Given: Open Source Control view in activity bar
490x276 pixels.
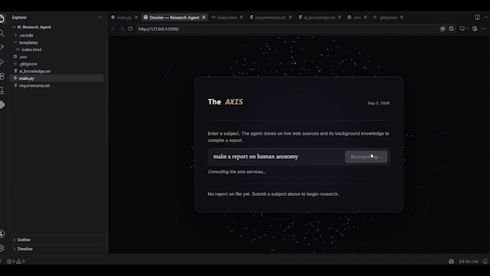Looking at the screenshot, I should point(2,47).
